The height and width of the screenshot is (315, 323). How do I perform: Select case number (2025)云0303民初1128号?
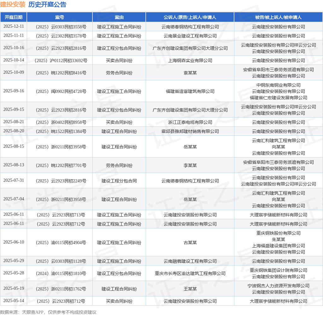[61, 261]
